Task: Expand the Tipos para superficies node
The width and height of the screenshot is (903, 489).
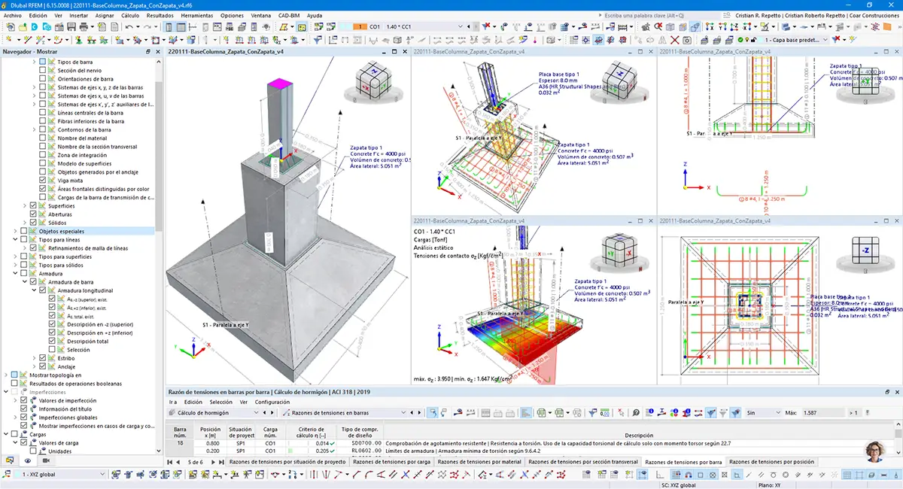Action: click(x=14, y=257)
